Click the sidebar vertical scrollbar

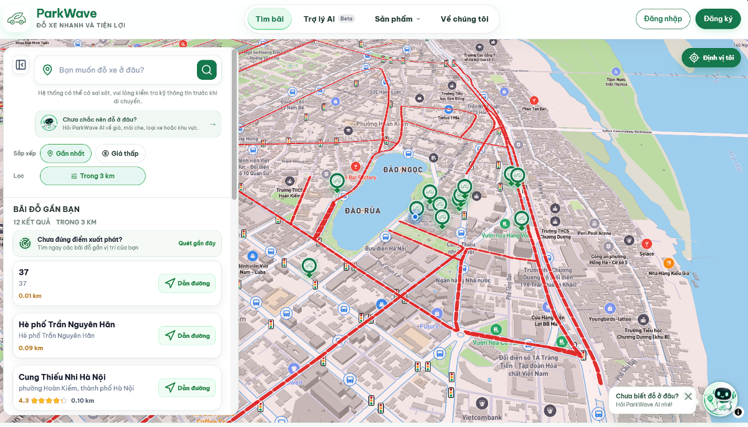tap(234, 125)
